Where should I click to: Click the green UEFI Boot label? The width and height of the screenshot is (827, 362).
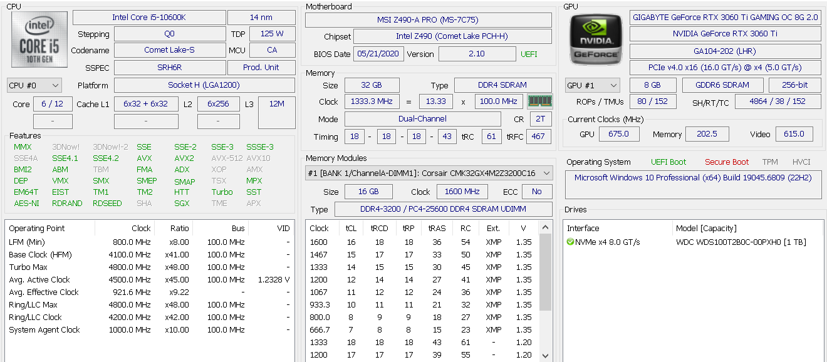pyautogui.click(x=668, y=162)
